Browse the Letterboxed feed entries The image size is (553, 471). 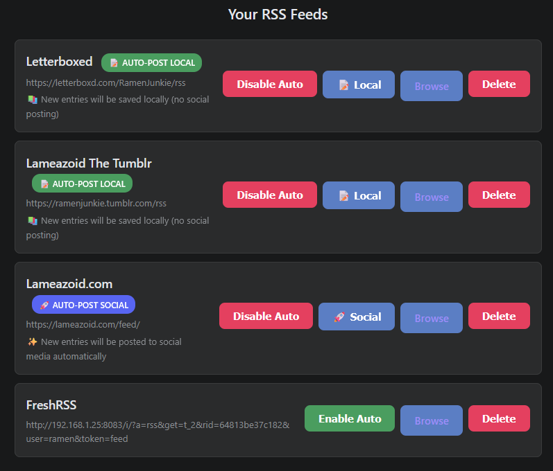432,86
